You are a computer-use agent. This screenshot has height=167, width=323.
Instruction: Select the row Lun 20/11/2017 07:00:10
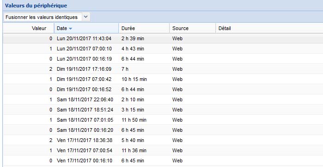(x=163, y=49)
